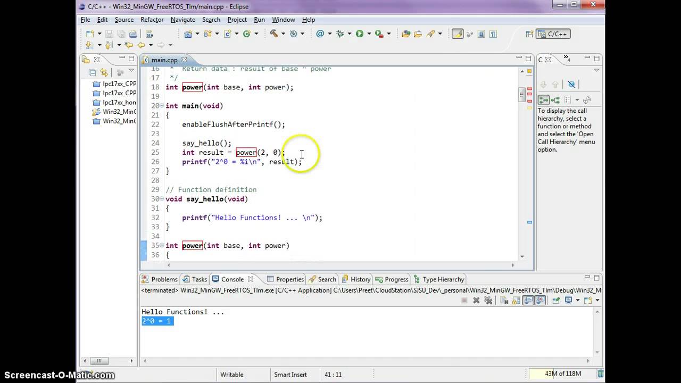The width and height of the screenshot is (681, 383).
Task: Open the dropdown next to Debug icon
Action: (x=350, y=34)
